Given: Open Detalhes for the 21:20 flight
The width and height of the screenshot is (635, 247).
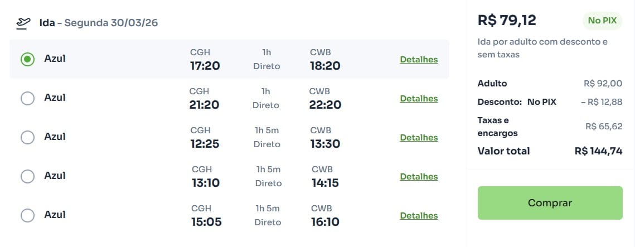Looking at the screenshot, I should point(419,99).
